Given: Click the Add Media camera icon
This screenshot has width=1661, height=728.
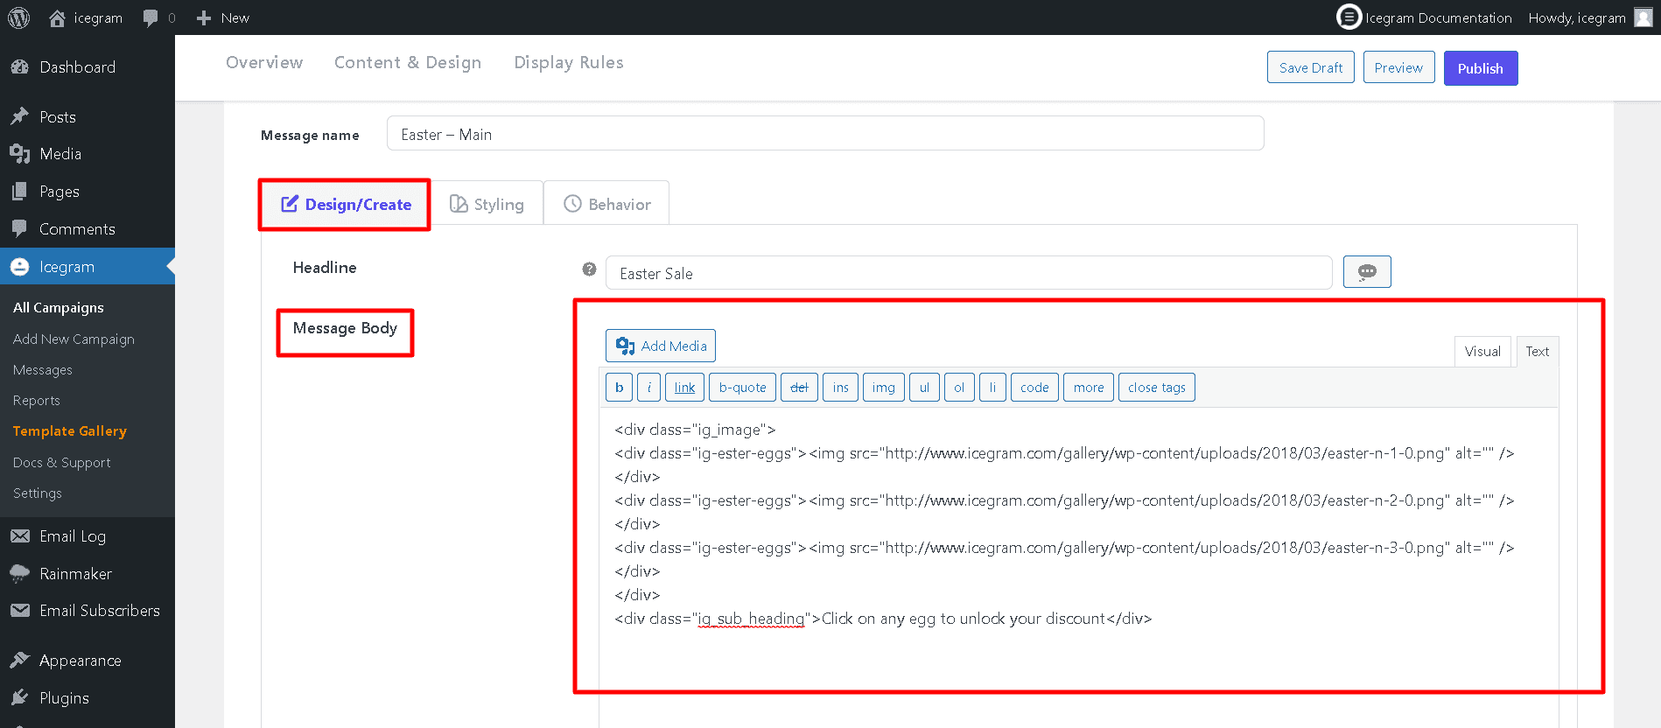Looking at the screenshot, I should coord(625,346).
